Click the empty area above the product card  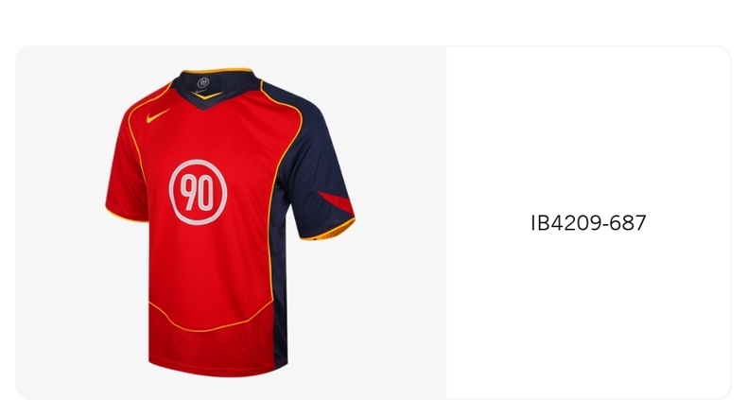point(373,22)
